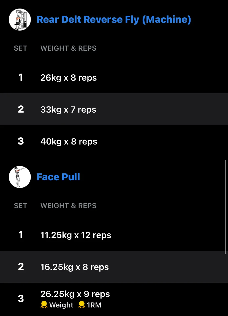Tap set number 3 of Face Pull
Screen dimensions: 228x316
pos(21,299)
